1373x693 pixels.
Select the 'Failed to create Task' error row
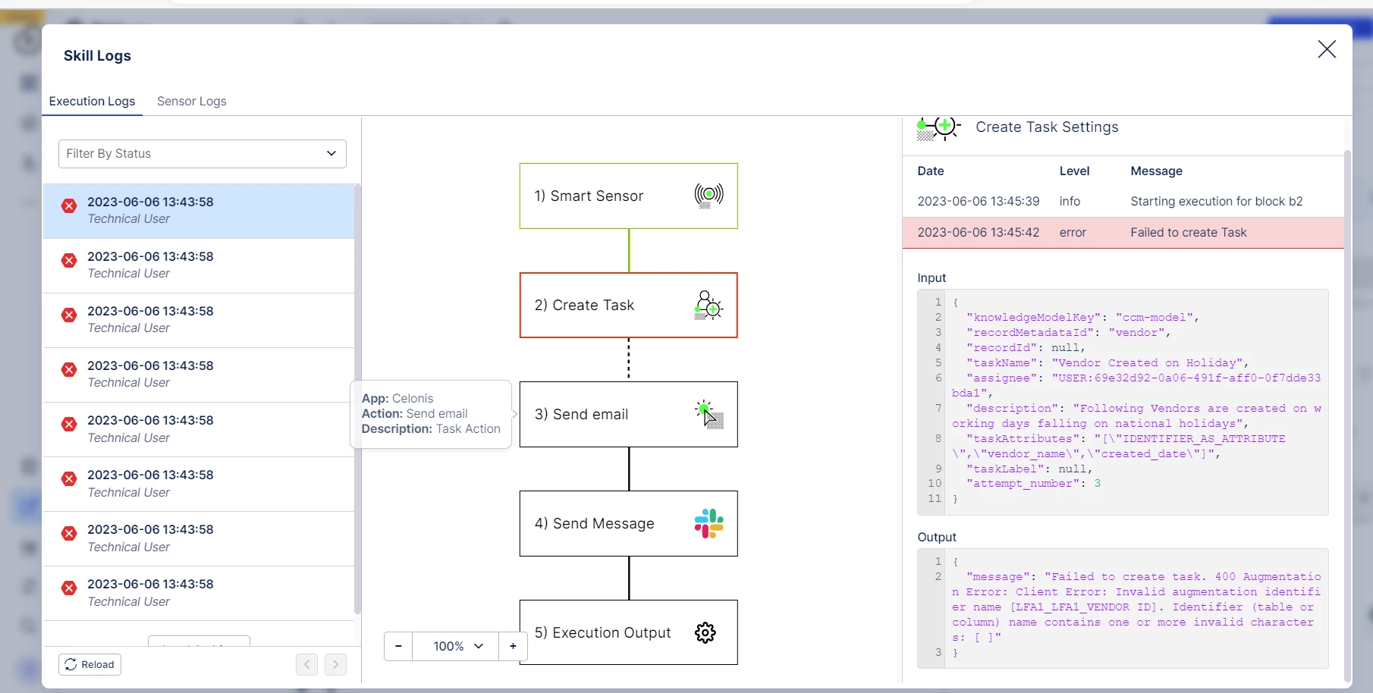pyautogui.click(x=1123, y=233)
